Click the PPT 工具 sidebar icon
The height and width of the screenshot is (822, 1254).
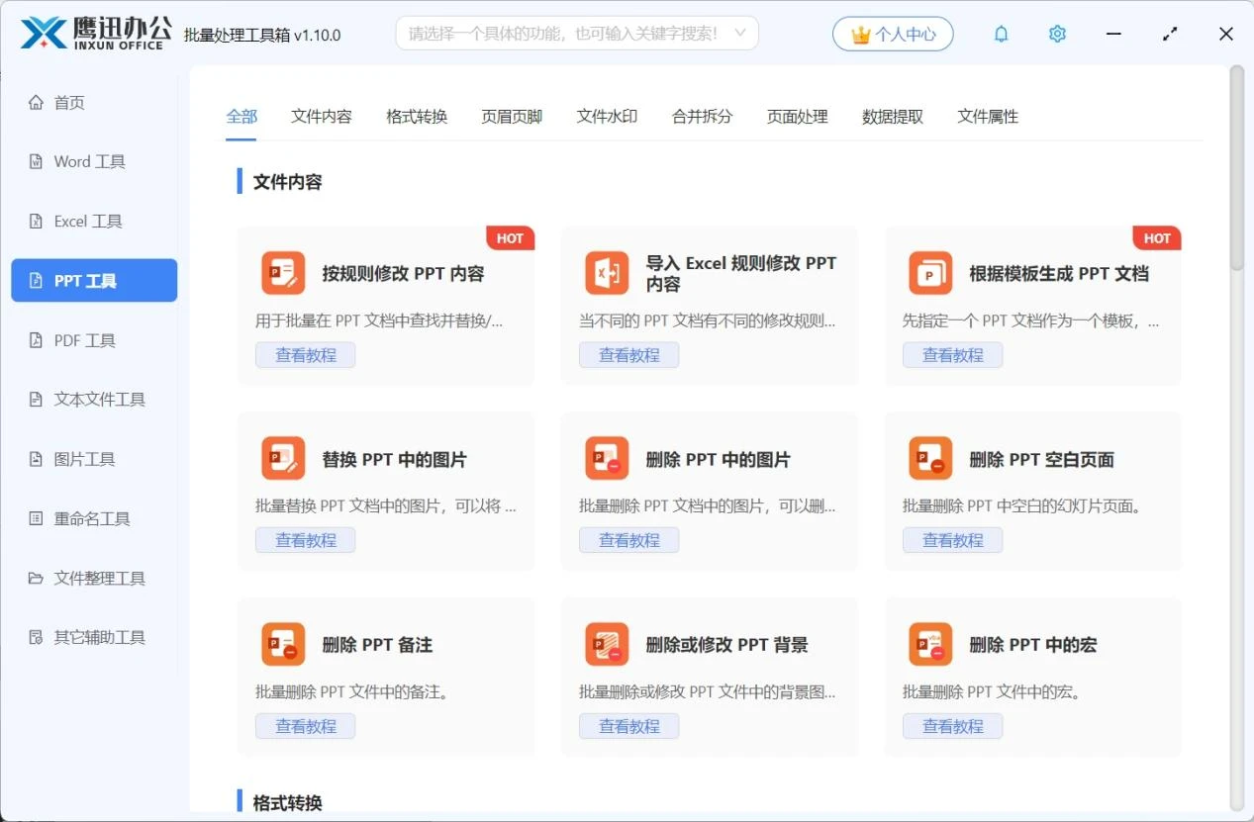[x=37, y=281]
